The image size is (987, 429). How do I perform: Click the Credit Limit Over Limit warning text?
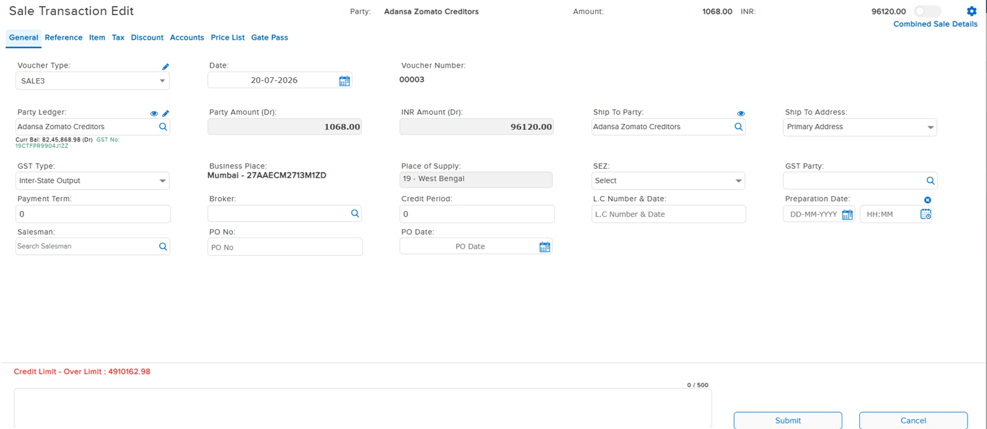(x=82, y=372)
